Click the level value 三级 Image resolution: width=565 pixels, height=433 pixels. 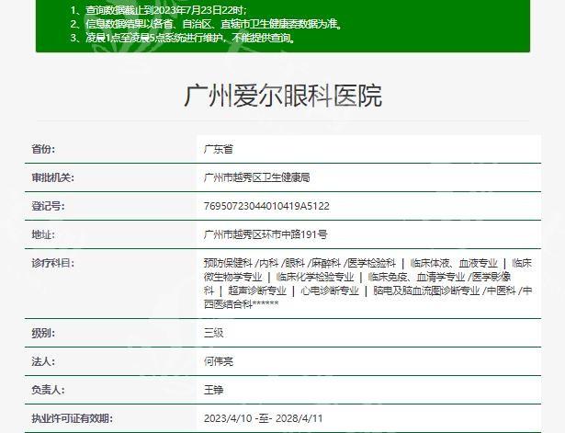[213, 333]
